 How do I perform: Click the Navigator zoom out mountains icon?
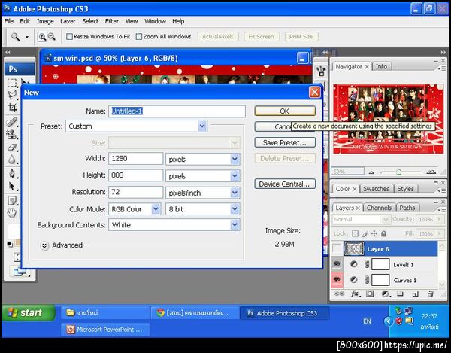coord(371,172)
